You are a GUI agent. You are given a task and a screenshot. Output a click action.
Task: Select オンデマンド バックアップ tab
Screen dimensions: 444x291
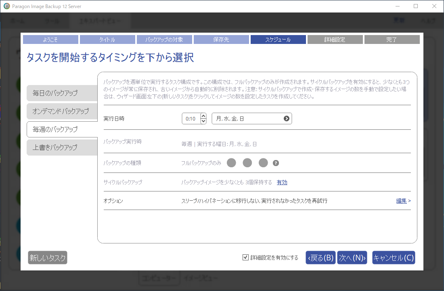pyautogui.click(x=61, y=111)
